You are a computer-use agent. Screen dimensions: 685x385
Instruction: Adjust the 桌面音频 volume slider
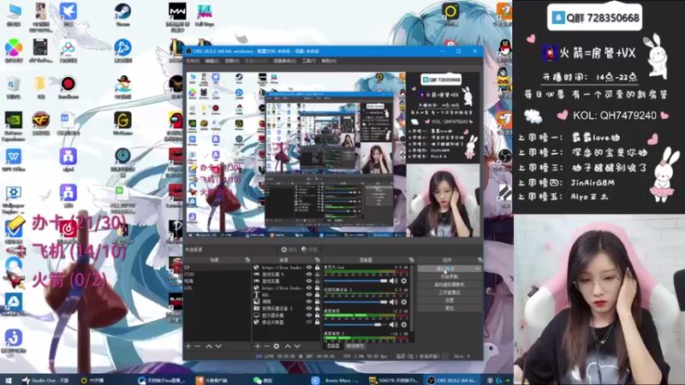click(355, 324)
